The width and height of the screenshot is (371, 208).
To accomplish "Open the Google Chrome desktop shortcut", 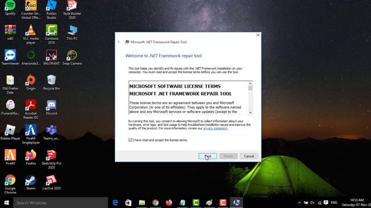I will tap(10, 184).
